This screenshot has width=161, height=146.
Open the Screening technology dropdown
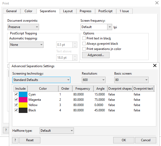click(41, 80)
